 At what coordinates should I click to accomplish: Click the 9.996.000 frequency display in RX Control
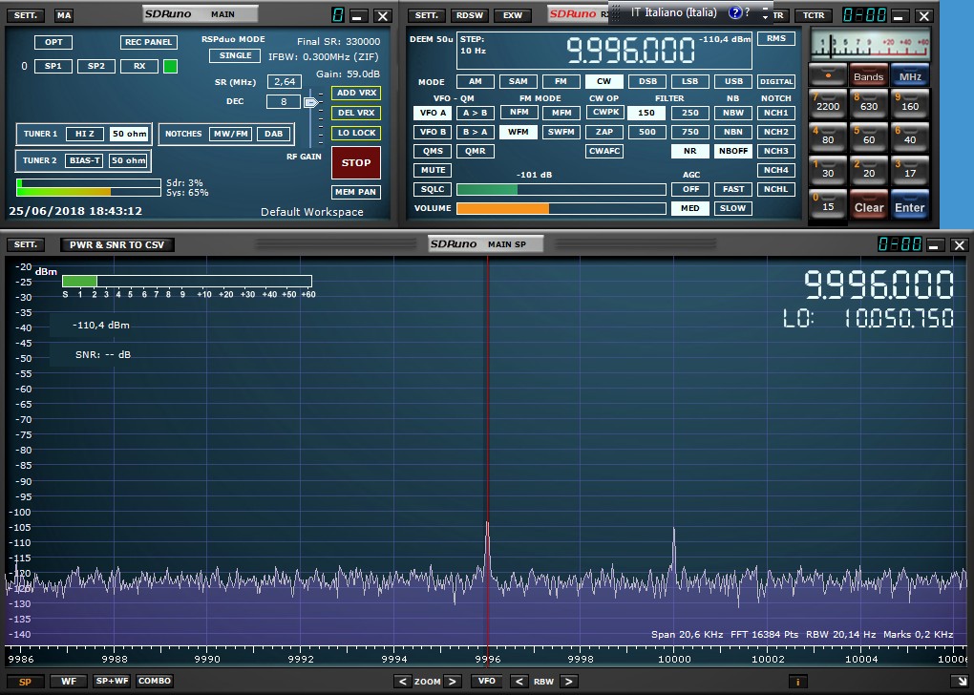(x=630, y=51)
